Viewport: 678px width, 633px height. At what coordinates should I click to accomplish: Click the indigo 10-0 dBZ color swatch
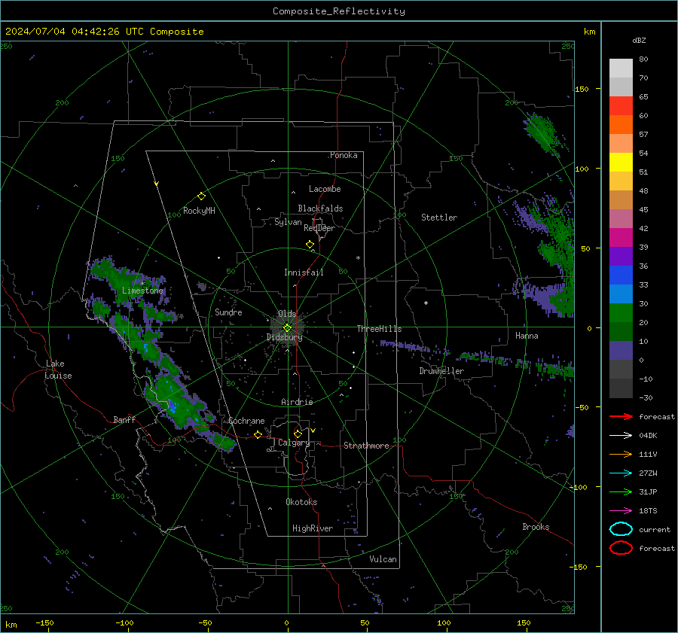pos(621,351)
